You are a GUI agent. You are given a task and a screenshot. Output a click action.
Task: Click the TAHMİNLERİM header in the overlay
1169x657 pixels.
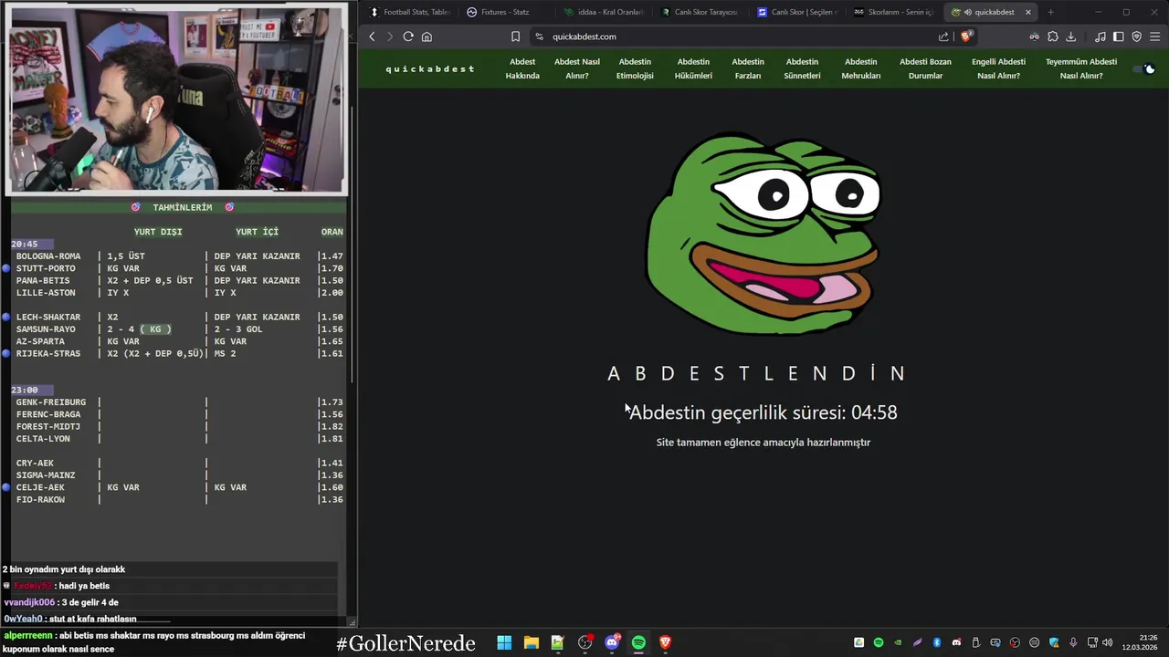pyautogui.click(x=182, y=207)
